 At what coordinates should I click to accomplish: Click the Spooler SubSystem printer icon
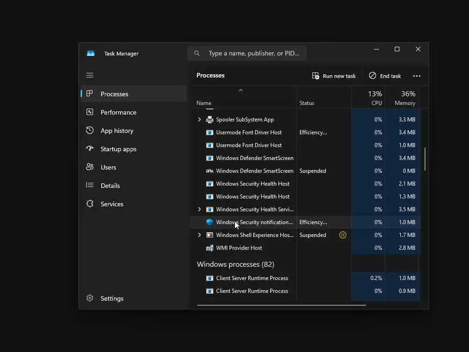[210, 120]
